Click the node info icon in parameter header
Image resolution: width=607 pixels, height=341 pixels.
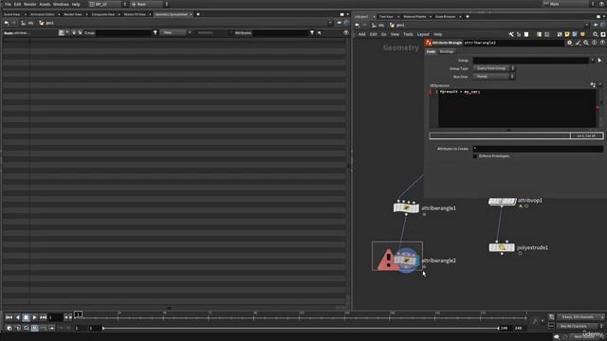[x=595, y=43]
